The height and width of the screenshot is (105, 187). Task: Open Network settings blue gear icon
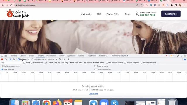[185, 59]
